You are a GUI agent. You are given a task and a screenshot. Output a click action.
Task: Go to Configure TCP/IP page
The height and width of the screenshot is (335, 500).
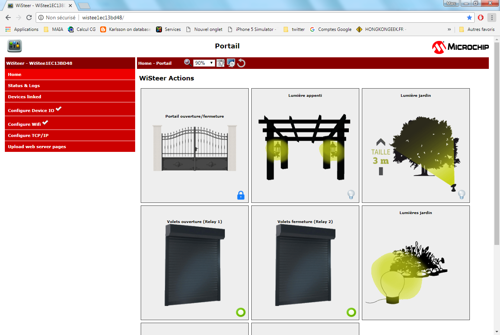[28, 135]
